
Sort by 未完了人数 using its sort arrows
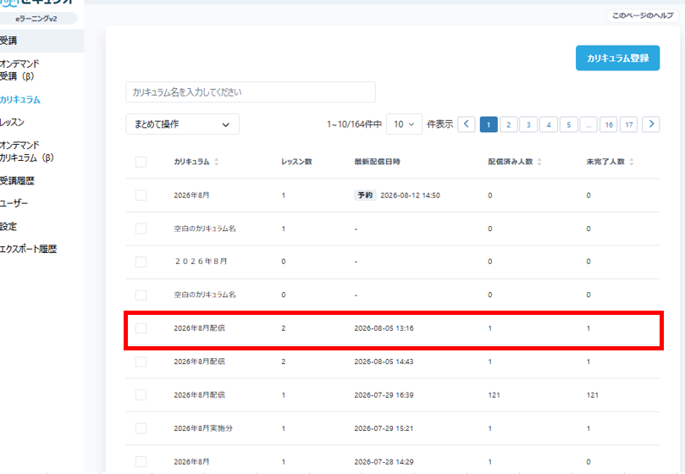click(632, 162)
